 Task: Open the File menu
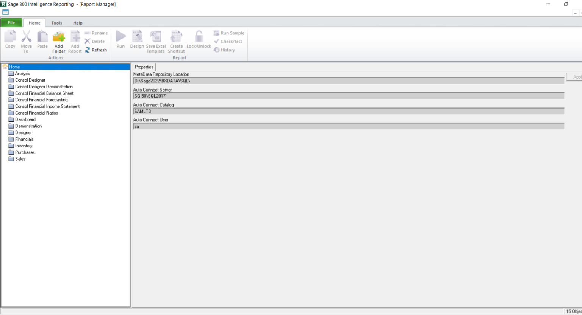[11, 23]
